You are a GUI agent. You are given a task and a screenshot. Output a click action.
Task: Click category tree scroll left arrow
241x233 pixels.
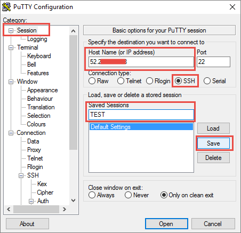[9, 209]
